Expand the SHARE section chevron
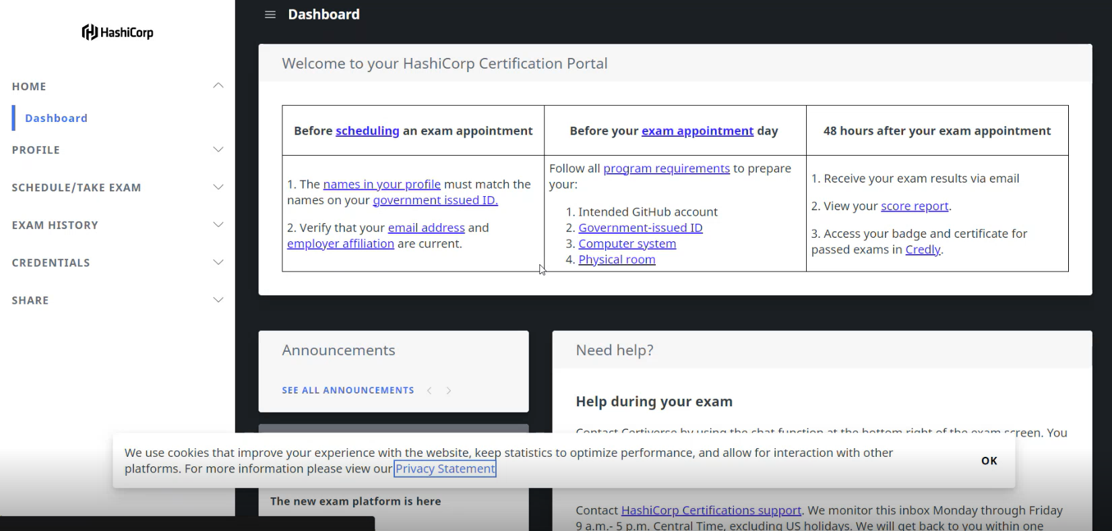 (218, 300)
